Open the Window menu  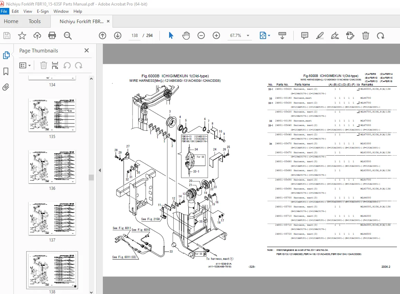61,11
